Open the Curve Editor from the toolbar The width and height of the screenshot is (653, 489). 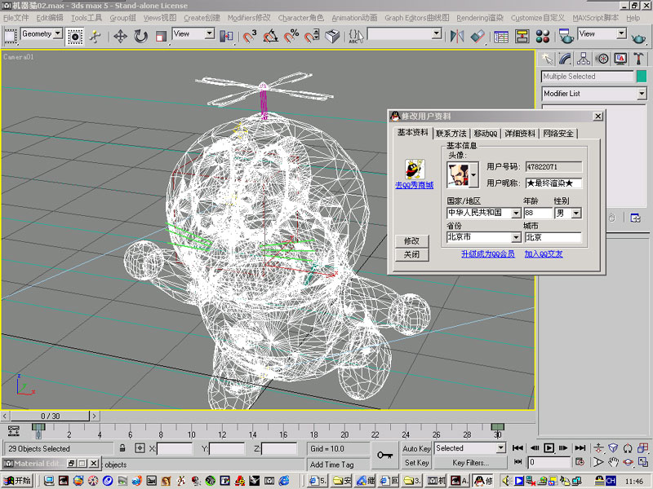(x=501, y=37)
